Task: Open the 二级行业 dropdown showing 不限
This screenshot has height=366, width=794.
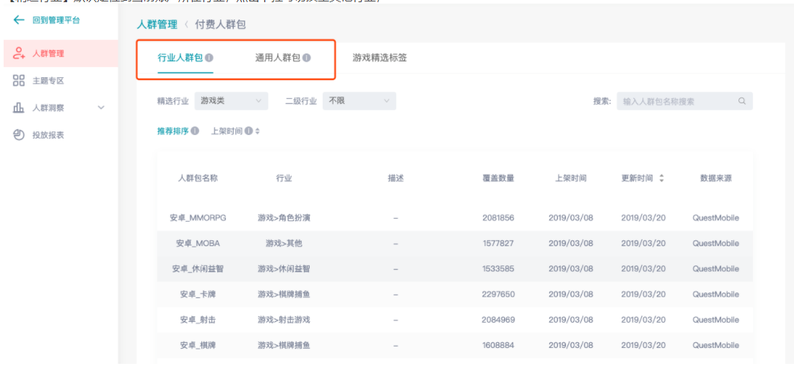Action: click(x=359, y=101)
